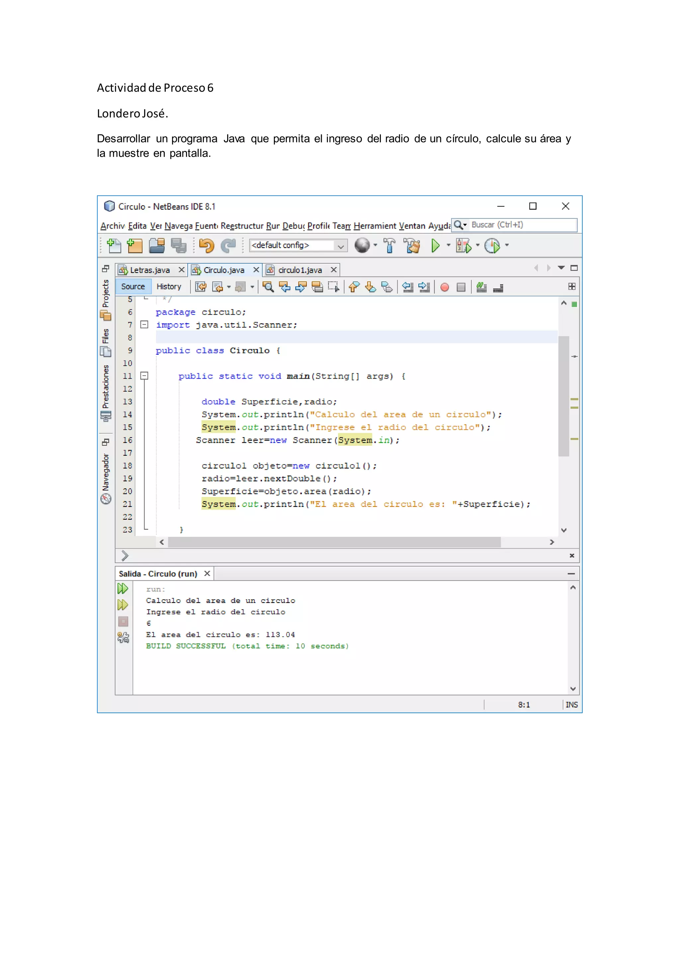The height and width of the screenshot is (962, 680).
Task: Open dropdown arrow beside Run Project
Action: [x=449, y=245]
